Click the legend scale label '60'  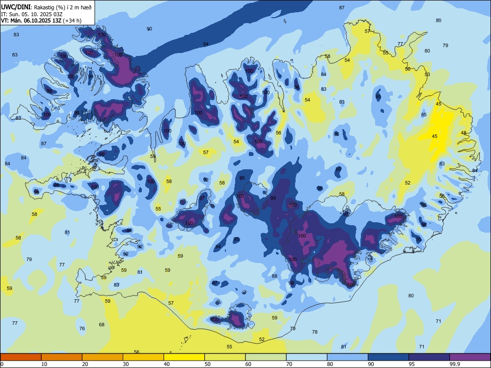[248, 364]
